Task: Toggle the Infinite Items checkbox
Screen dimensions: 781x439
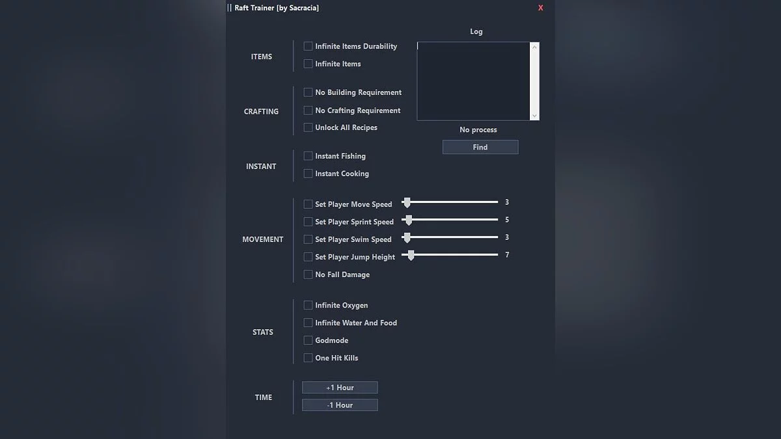Action: (x=308, y=64)
